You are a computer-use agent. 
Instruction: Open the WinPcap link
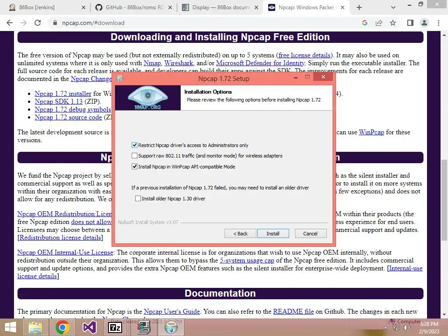pyautogui.click(x=371, y=132)
